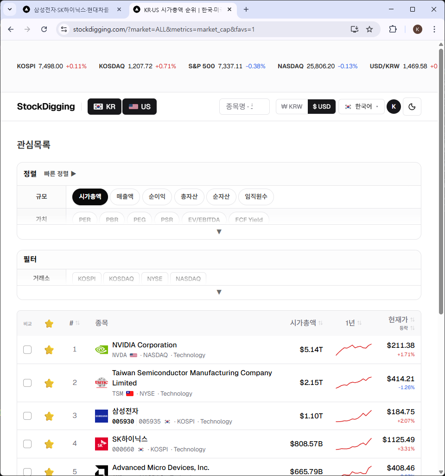This screenshot has width=445, height=476.
Task: Toggle dark mode with the moon icon
Action: 412,106
